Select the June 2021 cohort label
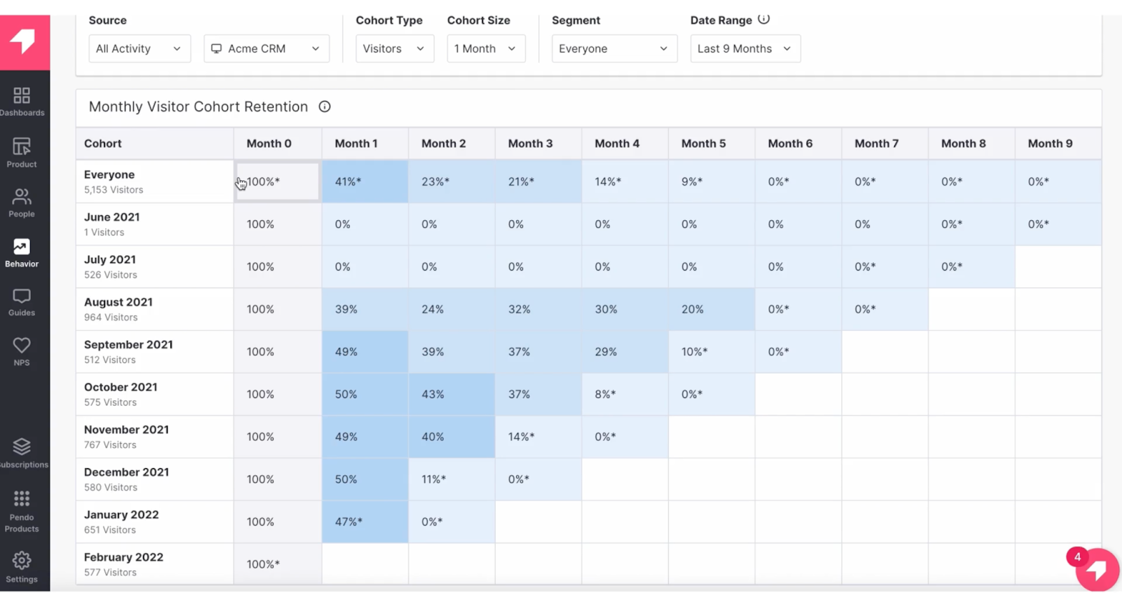Image resolution: width=1122 pixels, height=593 pixels. [112, 217]
